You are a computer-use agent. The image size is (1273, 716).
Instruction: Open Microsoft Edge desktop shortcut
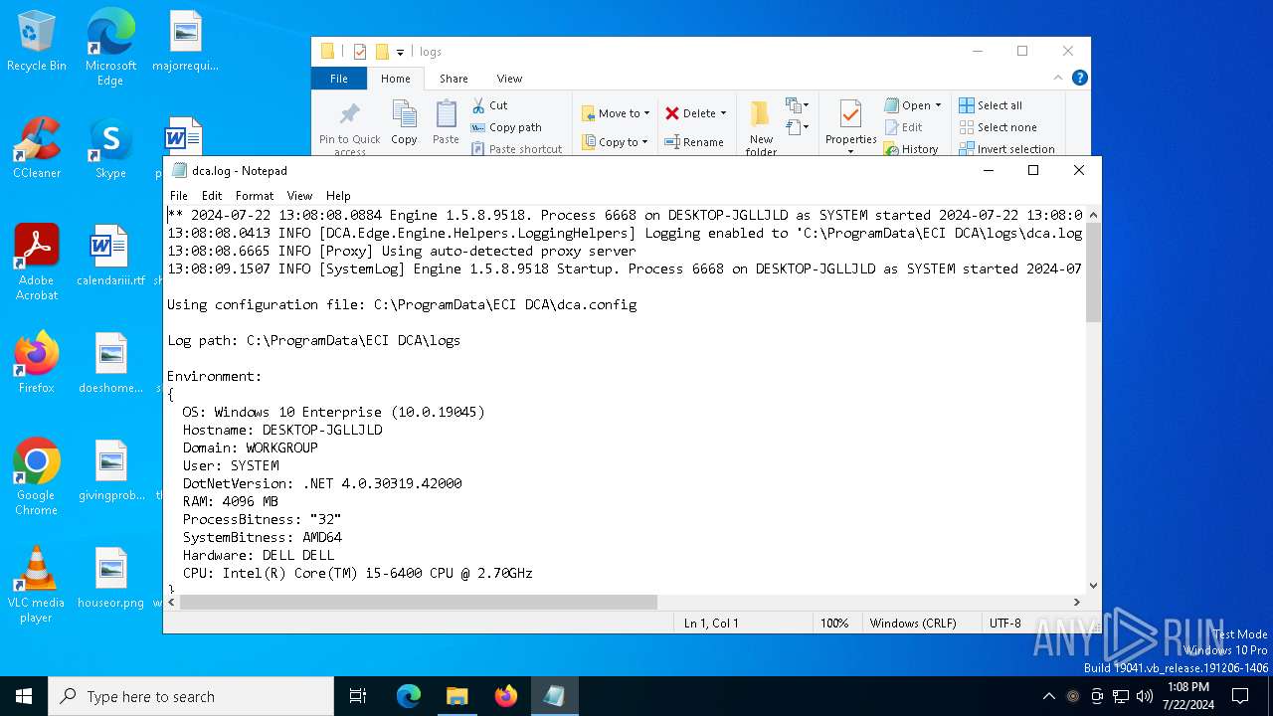pyautogui.click(x=110, y=47)
